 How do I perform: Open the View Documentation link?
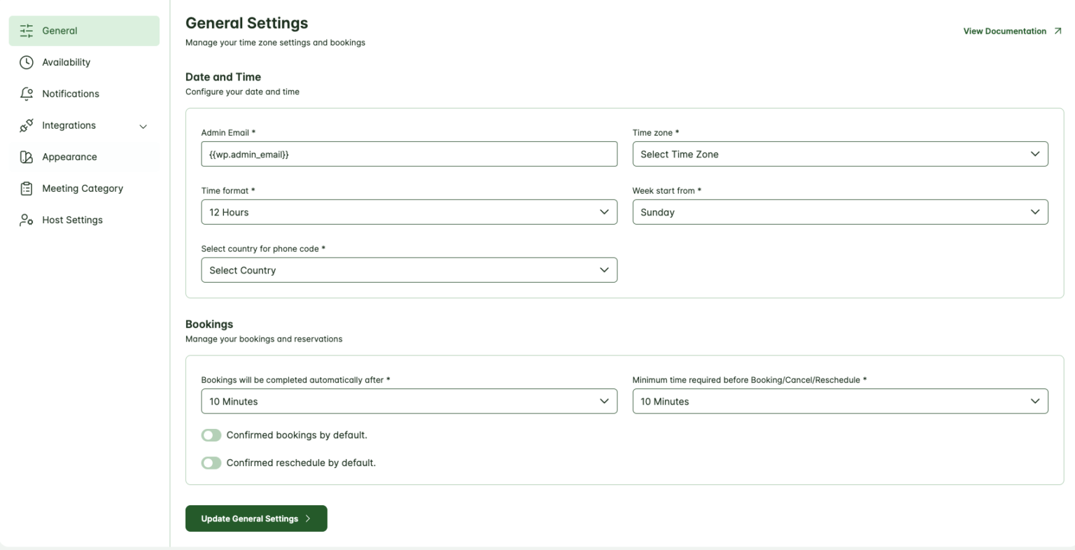click(x=1004, y=31)
